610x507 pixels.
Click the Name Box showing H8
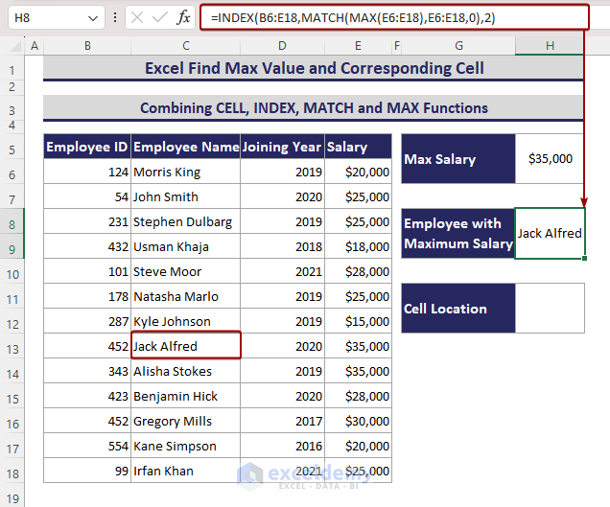coord(56,17)
